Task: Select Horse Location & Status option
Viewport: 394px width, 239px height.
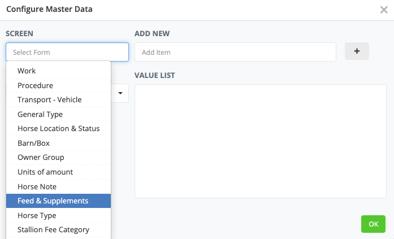Action: 58,128
